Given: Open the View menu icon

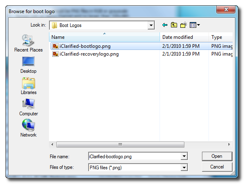Looking at the screenshot, I should point(195,25).
